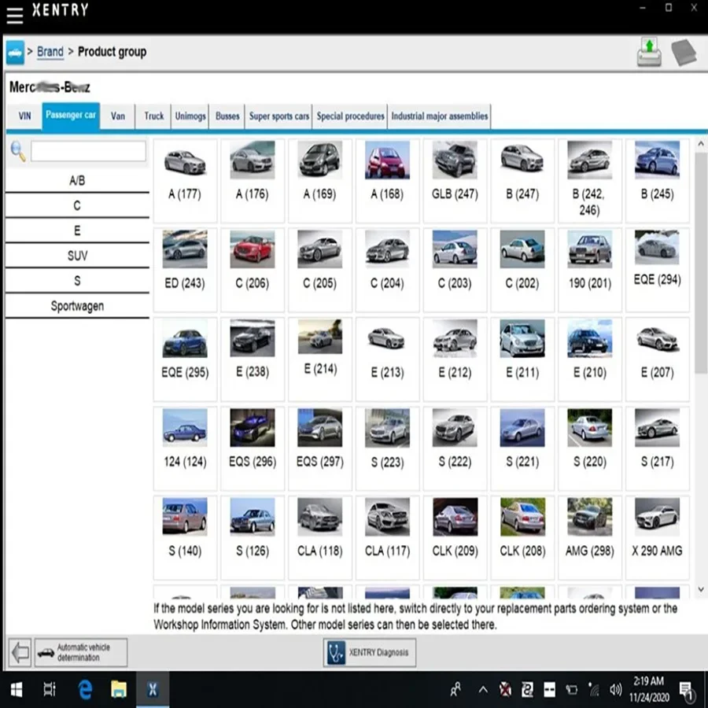This screenshot has width=708, height=708.
Task: Select the A (176) model series
Action: tap(253, 181)
